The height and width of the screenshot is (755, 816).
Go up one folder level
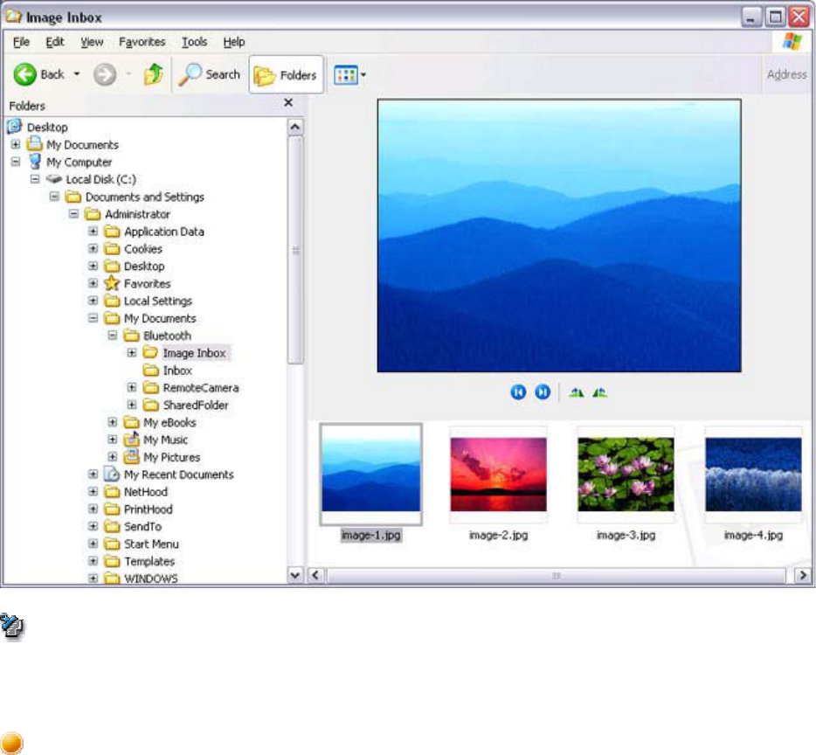pyautogui.click(x=154, y=75)
